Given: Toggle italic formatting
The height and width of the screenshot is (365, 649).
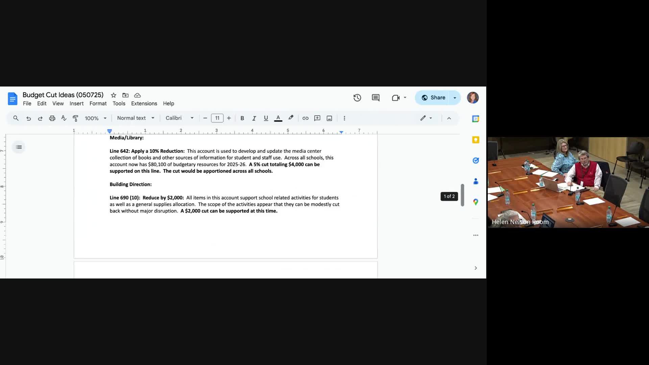Looking at the screenshot, I should pos(254,118).
